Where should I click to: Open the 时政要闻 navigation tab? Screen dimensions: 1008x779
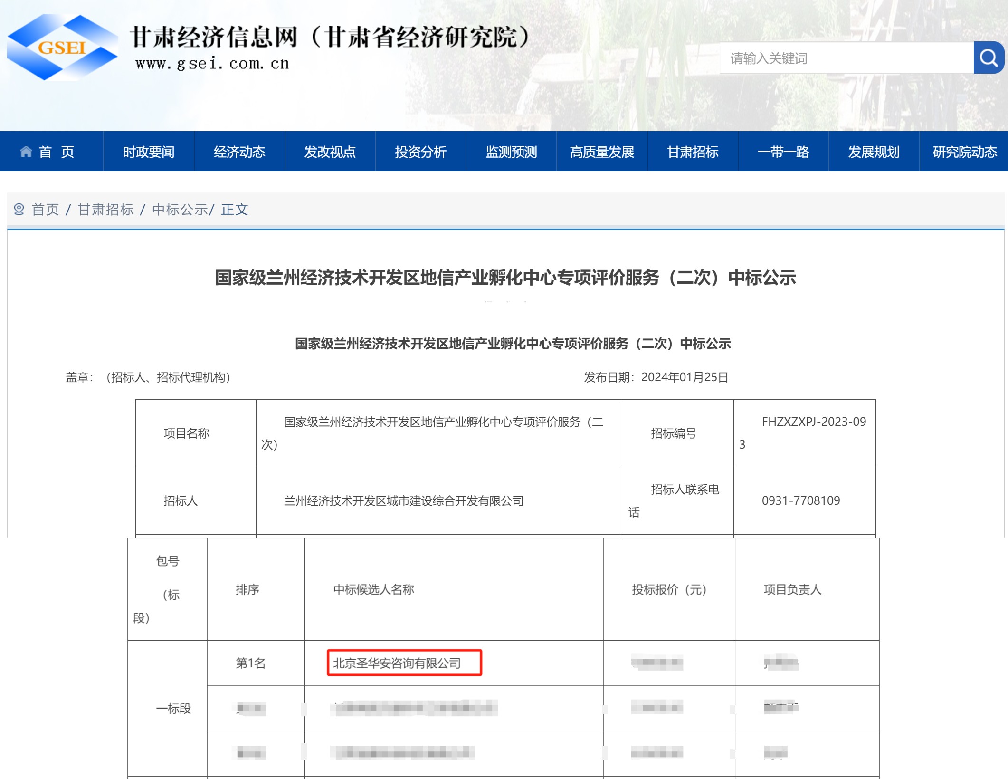click(x=148, y=152)
